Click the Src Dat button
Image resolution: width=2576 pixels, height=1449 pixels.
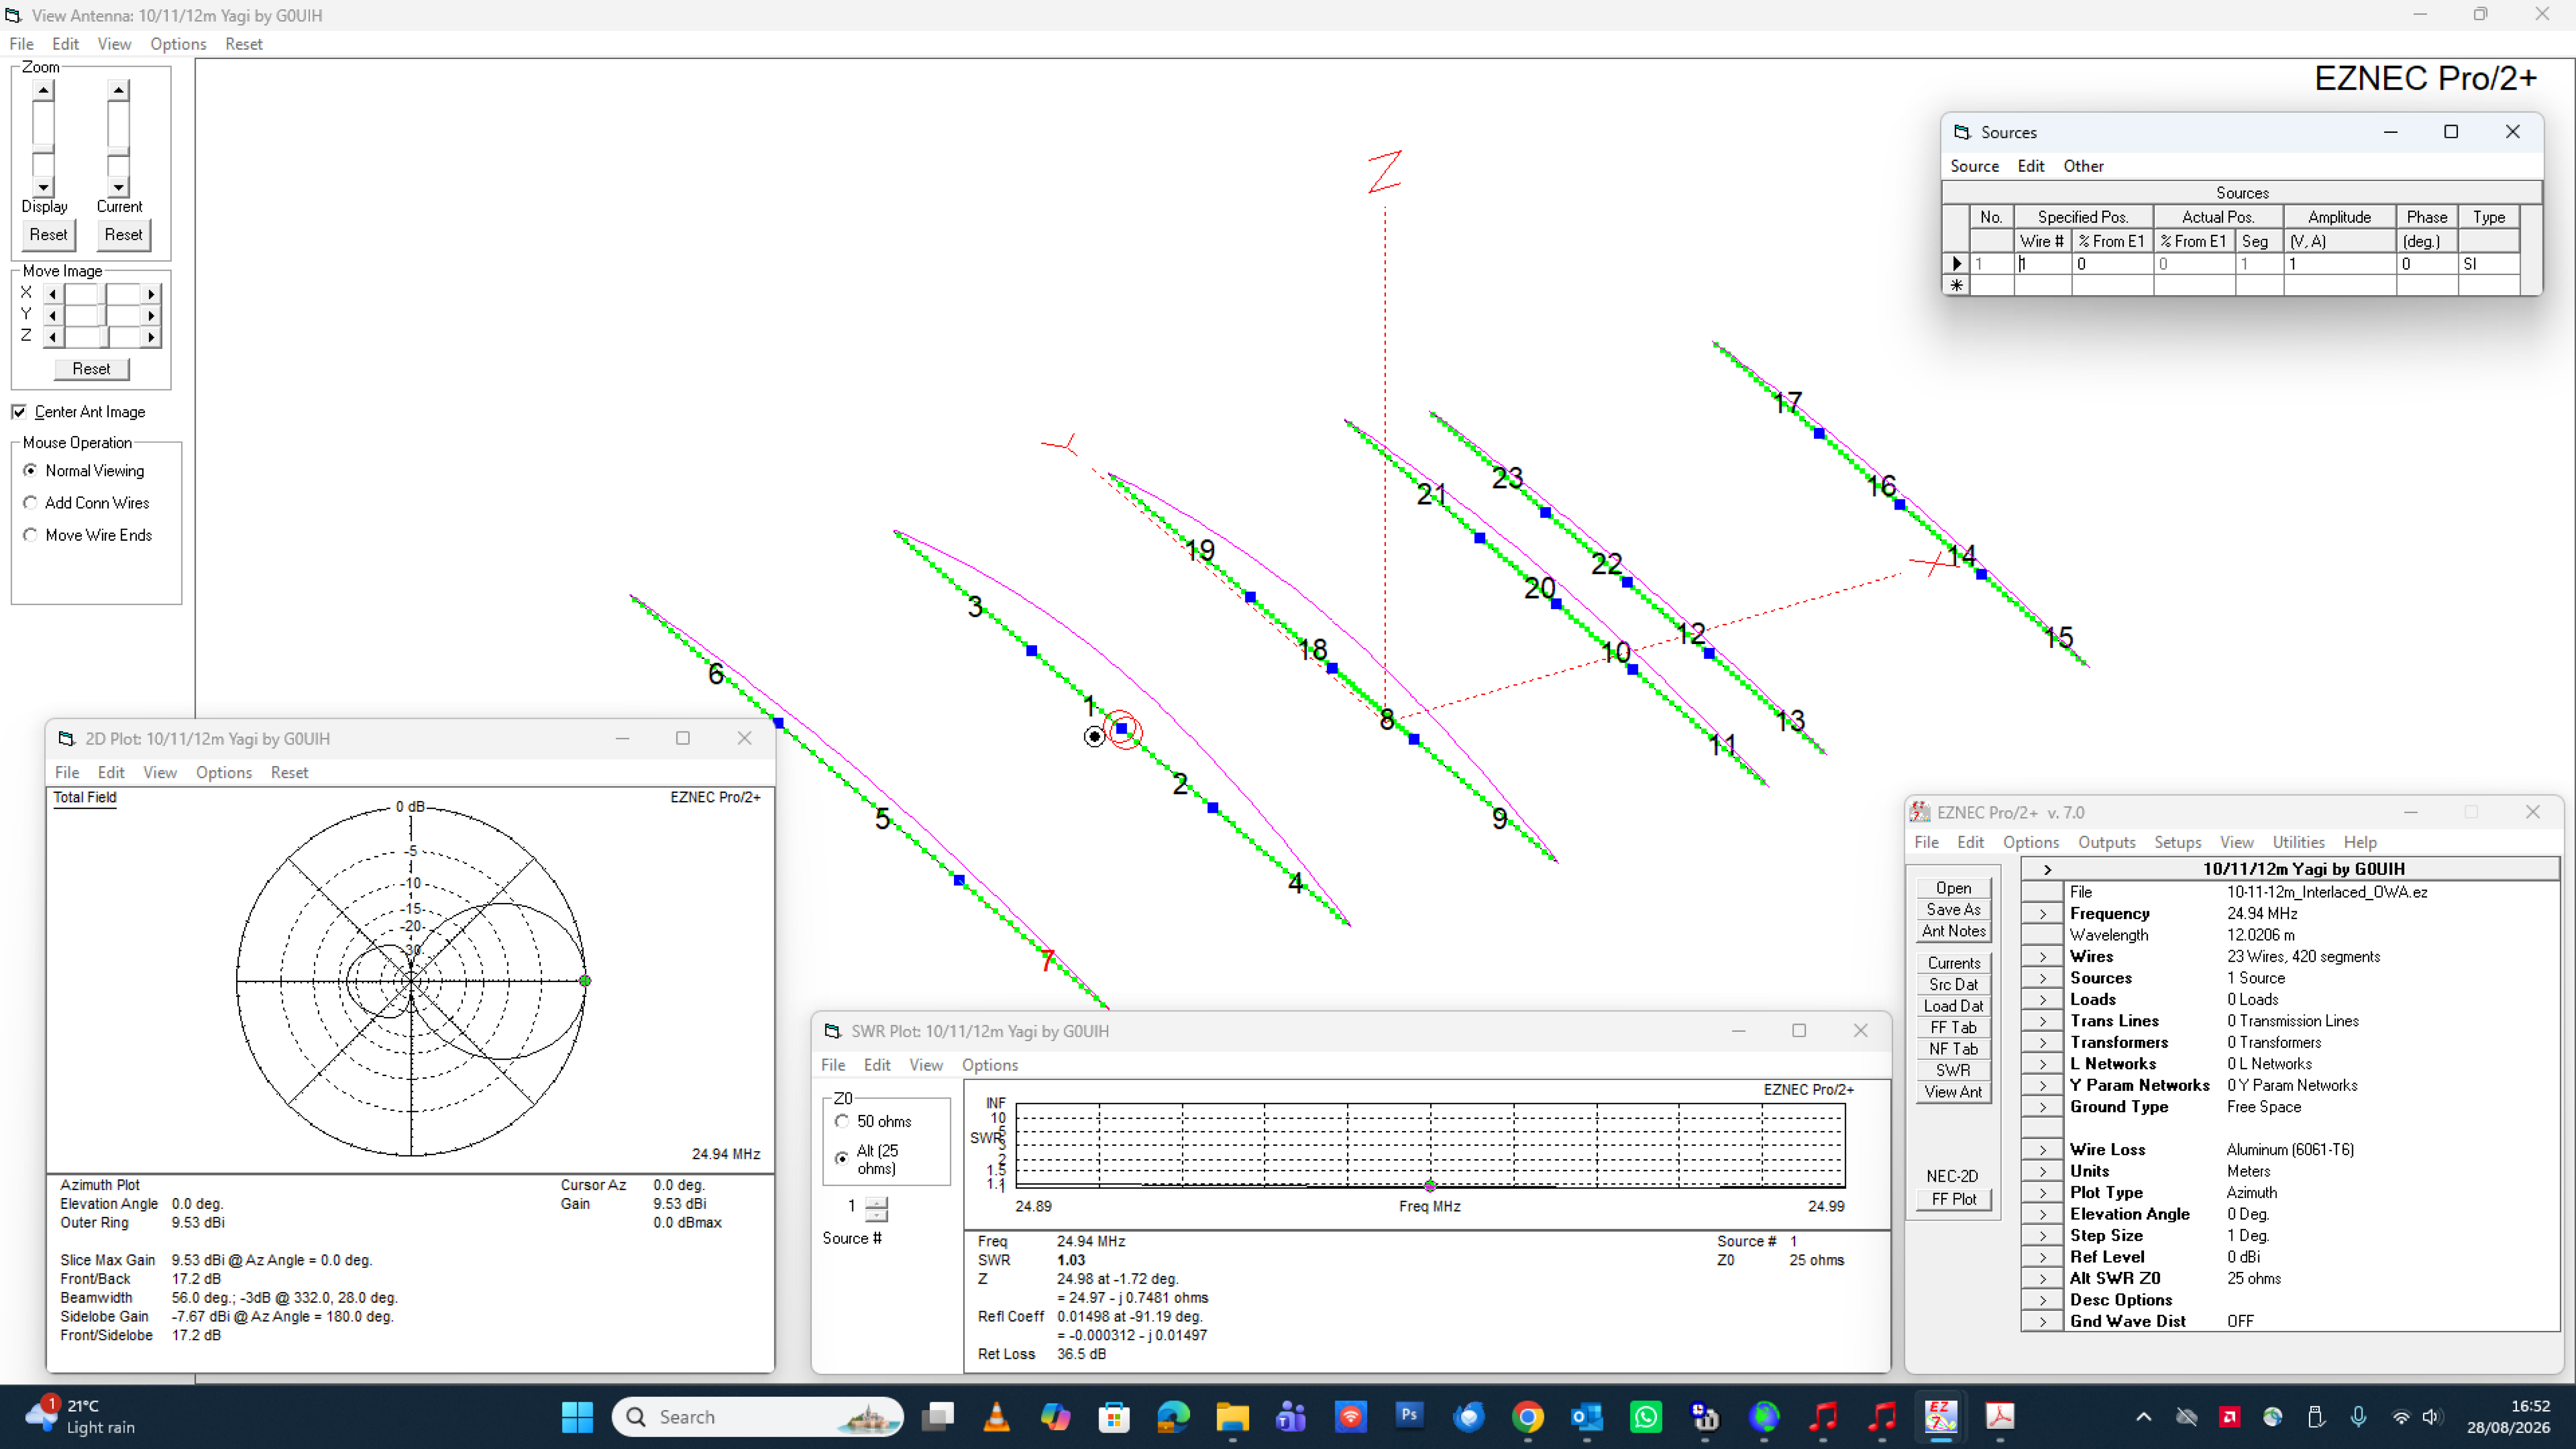click(1953, 985)
